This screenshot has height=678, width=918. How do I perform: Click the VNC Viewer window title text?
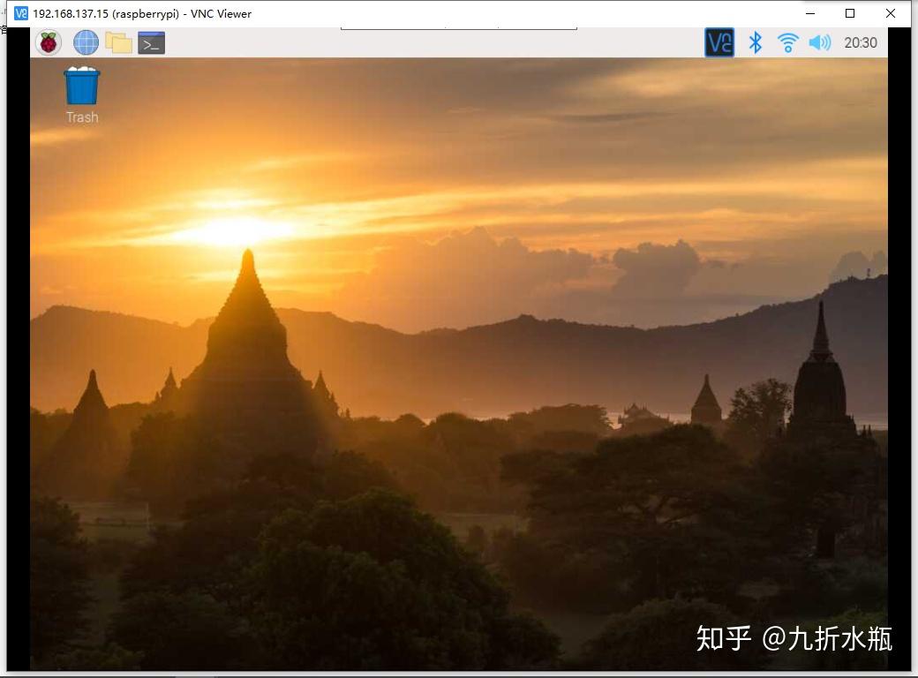[x=142, y=13]
